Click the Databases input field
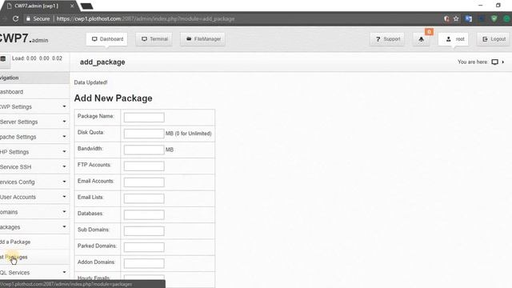 coord(144,214)
